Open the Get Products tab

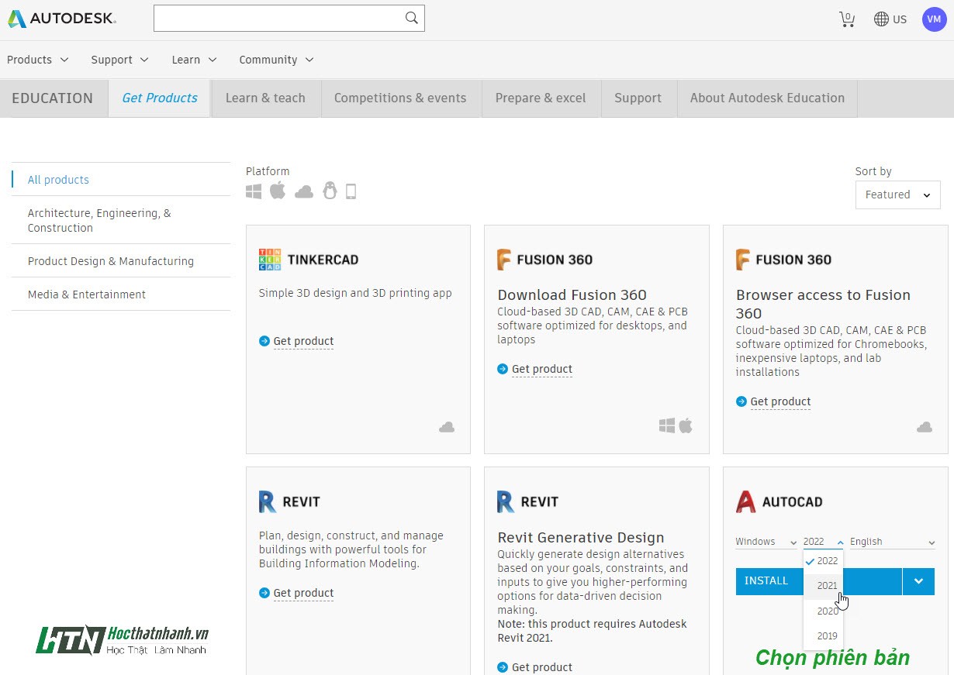[x=160, y=98]
